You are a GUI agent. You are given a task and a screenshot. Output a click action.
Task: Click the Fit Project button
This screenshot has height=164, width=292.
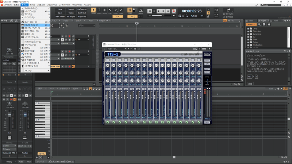click(71, 16)
